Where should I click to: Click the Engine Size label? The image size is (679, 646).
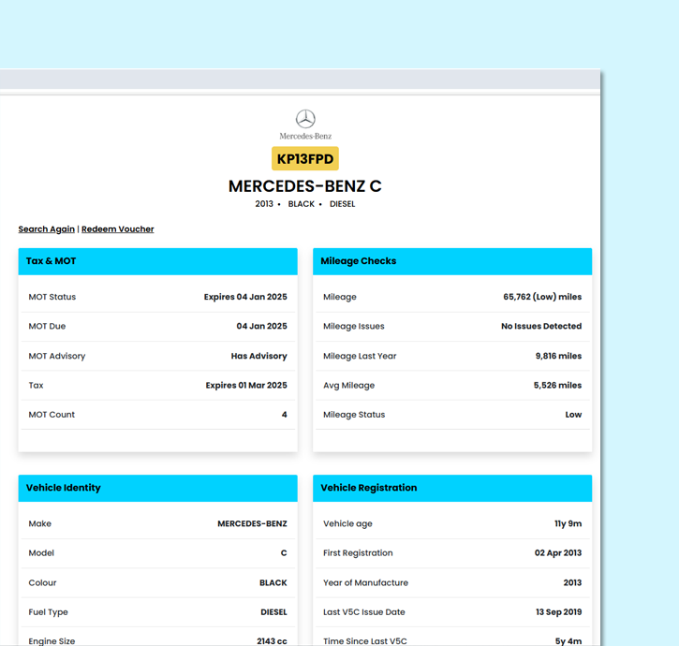coord(52,641)
